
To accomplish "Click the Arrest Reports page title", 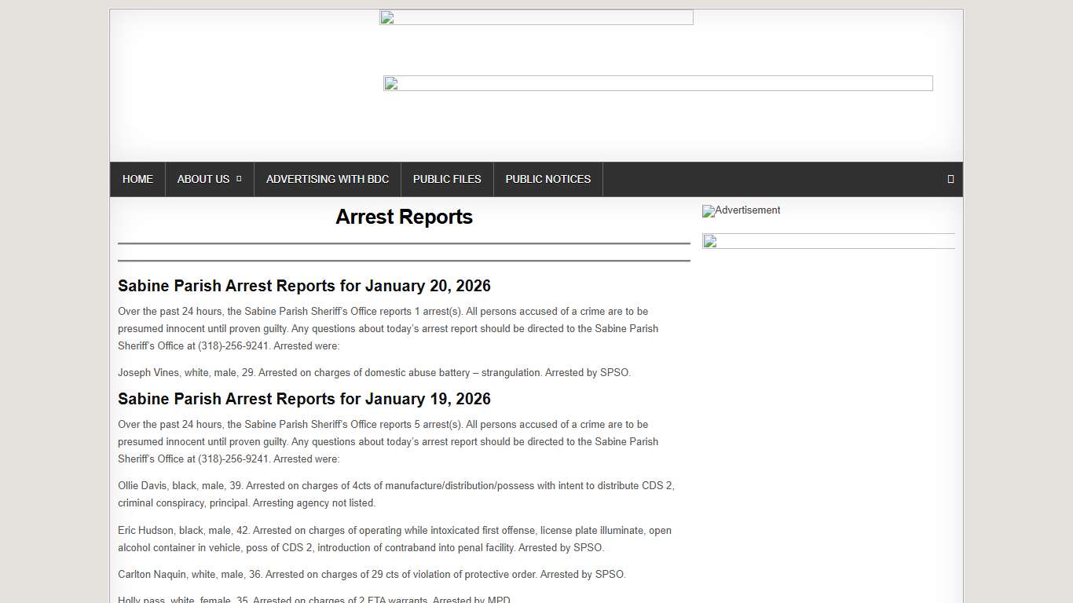I will pos(404,217).
